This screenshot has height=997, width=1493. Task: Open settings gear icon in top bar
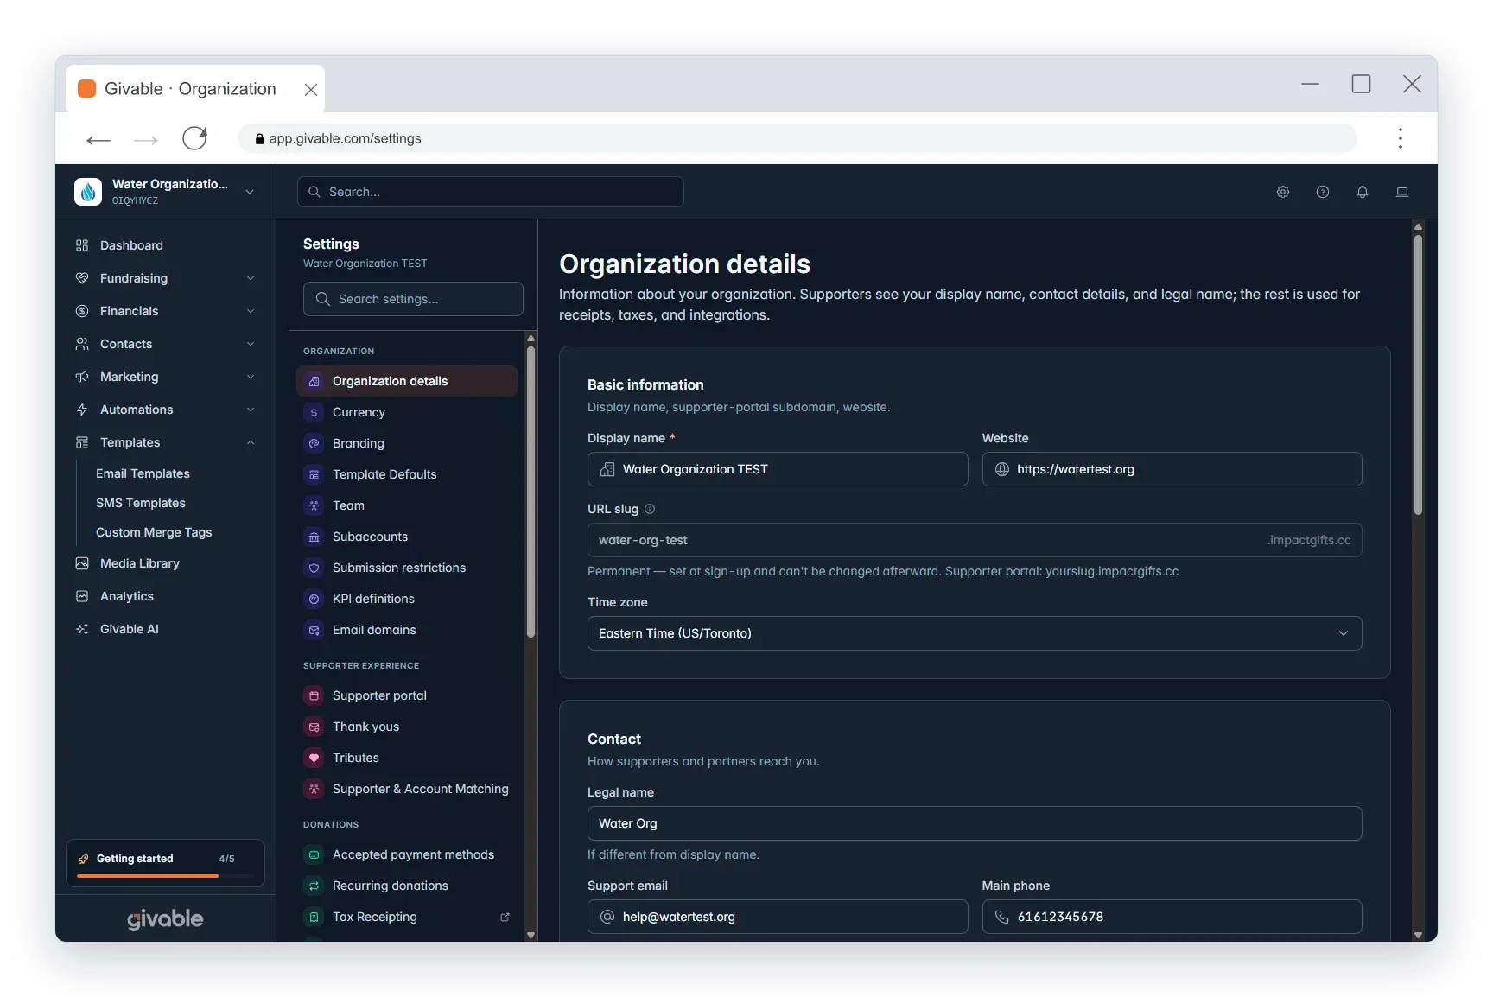click(1283, 192)
